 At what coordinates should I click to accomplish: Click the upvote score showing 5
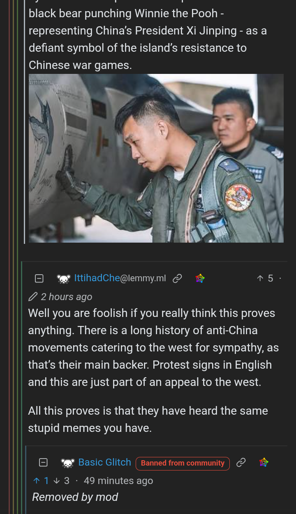pyautogui.click(x=265, y=278)
